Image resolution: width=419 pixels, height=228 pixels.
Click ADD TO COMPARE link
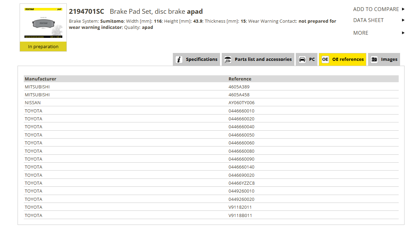pyautogui.click(x=376, y=9)
